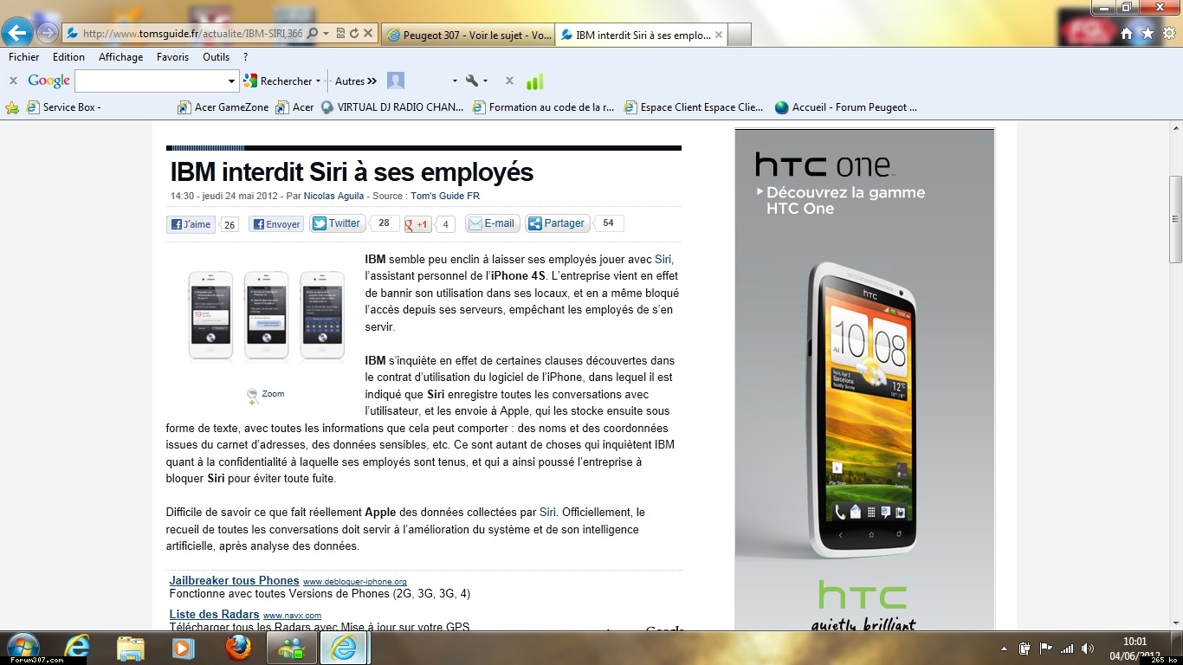This screenshot has height=665, width=1183.
Task: Close the second toolbar using its X
Action: coord(509,81)
